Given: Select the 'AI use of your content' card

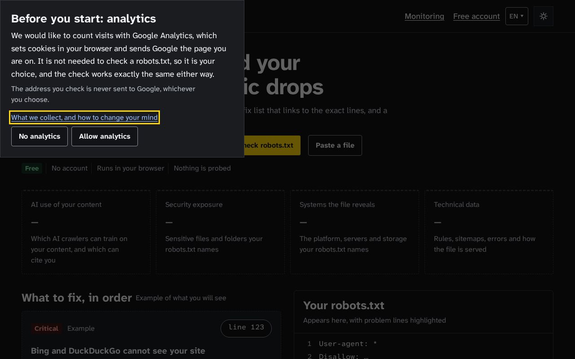Looking at the screenshot, I should (x=86, y=232).
